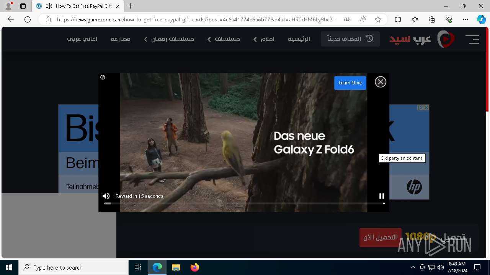Close the video ad overlay
This screenshot has height=275, width=490.
click(x=380, y=82)
